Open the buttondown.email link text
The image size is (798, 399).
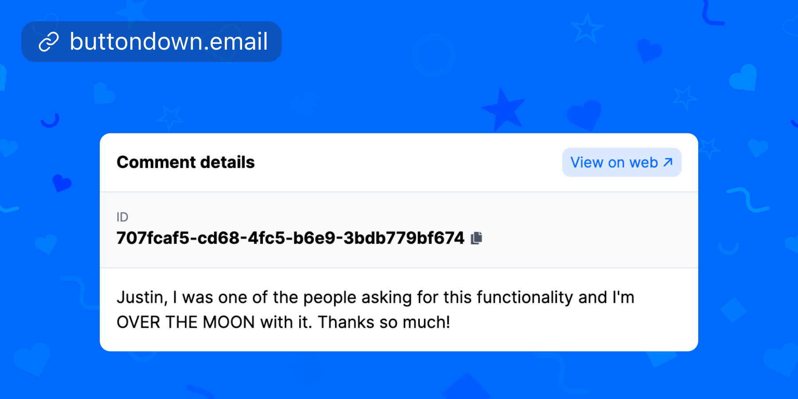tap(168, 42)
